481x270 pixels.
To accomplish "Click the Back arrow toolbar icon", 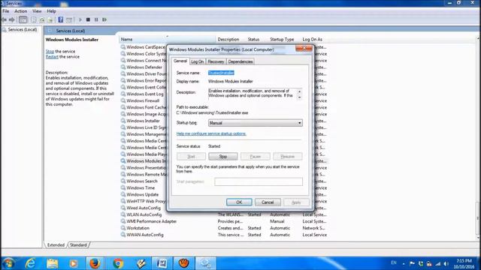I will tap(4, 20).
